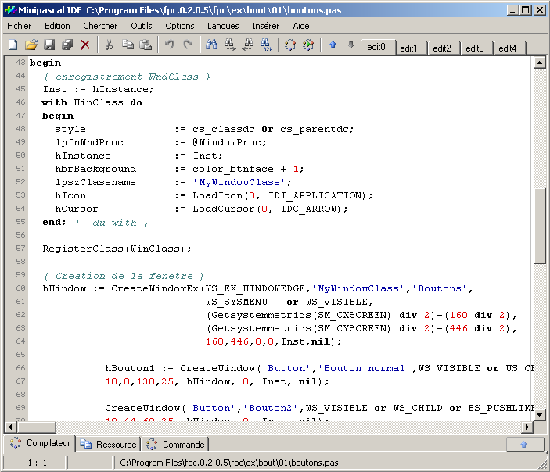
Task: Open the Fichier menu
Action: click(x=20, y=26)
